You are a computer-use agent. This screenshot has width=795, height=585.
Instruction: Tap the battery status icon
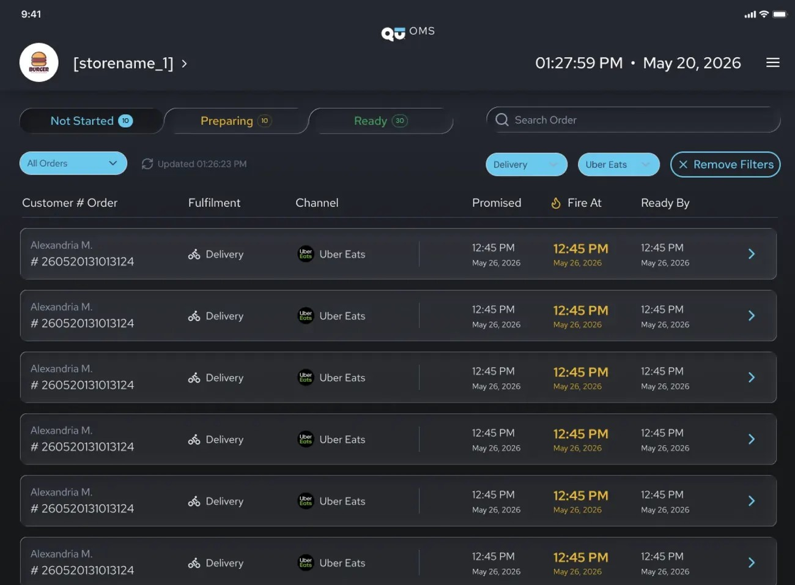[x=780, y=14]
